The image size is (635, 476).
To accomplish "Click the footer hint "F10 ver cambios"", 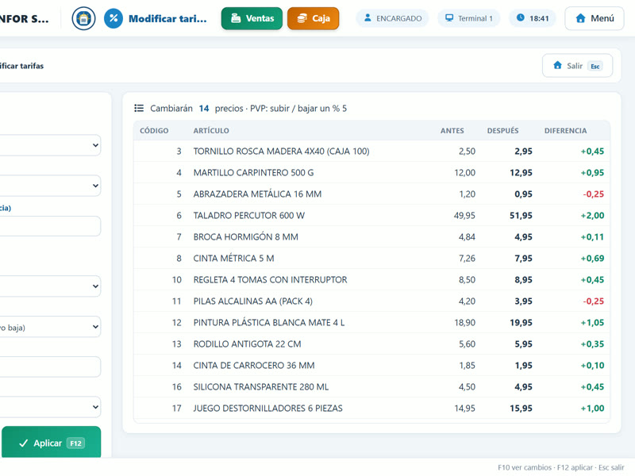I will pos(525,467).
